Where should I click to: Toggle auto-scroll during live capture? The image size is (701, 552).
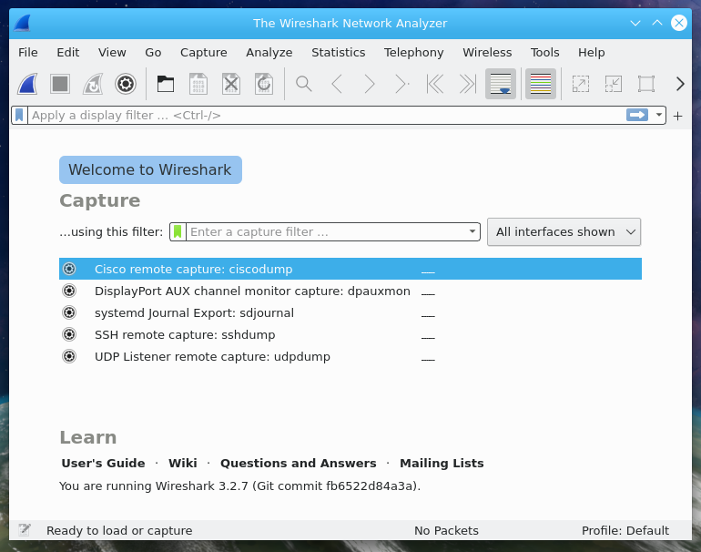tap(501, 84)
